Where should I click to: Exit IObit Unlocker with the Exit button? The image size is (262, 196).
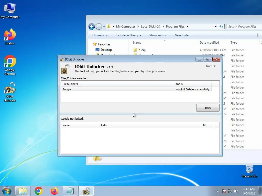click(x=208, y=108)
